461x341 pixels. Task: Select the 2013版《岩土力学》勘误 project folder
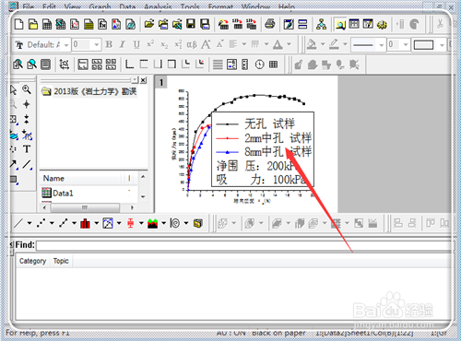pos(89,91)
